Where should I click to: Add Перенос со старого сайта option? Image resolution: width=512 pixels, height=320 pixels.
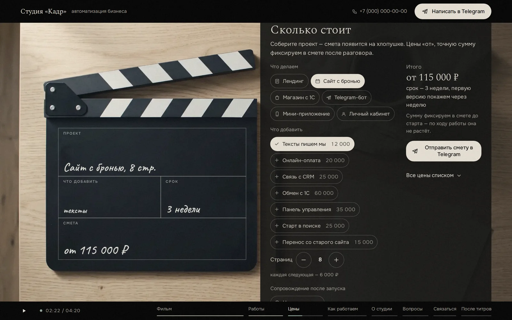[324, 242]
